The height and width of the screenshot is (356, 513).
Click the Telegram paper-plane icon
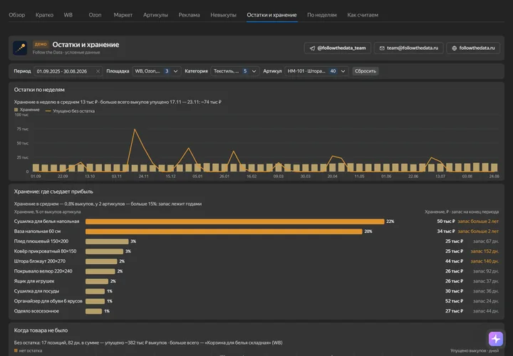pyautogui.click(x=312, y=48)
